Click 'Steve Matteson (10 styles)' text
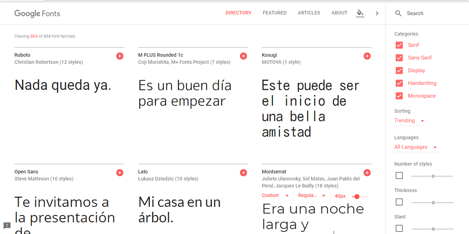This screenshot has height=234, width=469. tap(44, 179)
